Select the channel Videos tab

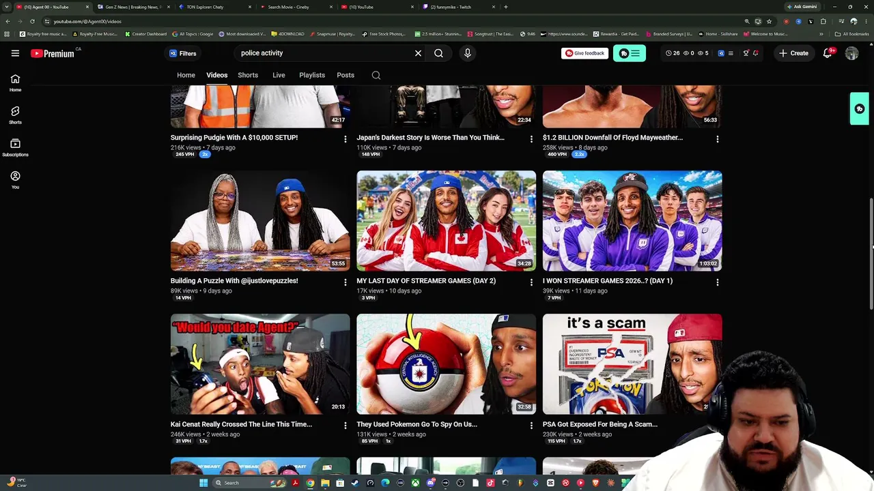(217, 75)
